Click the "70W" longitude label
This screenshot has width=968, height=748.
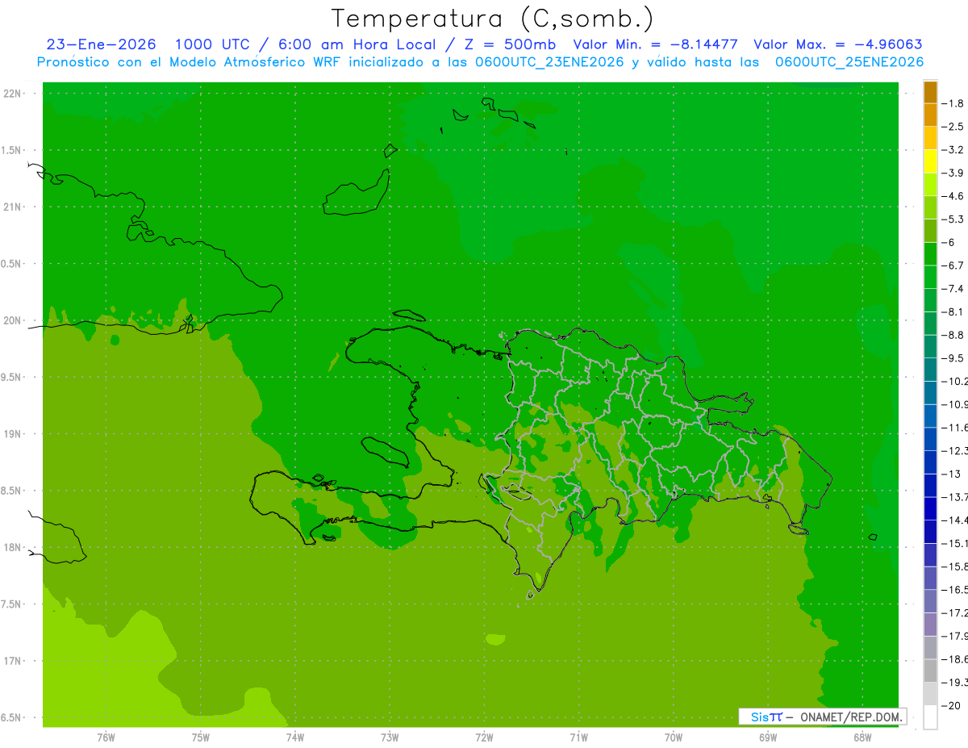click(674, 737)
